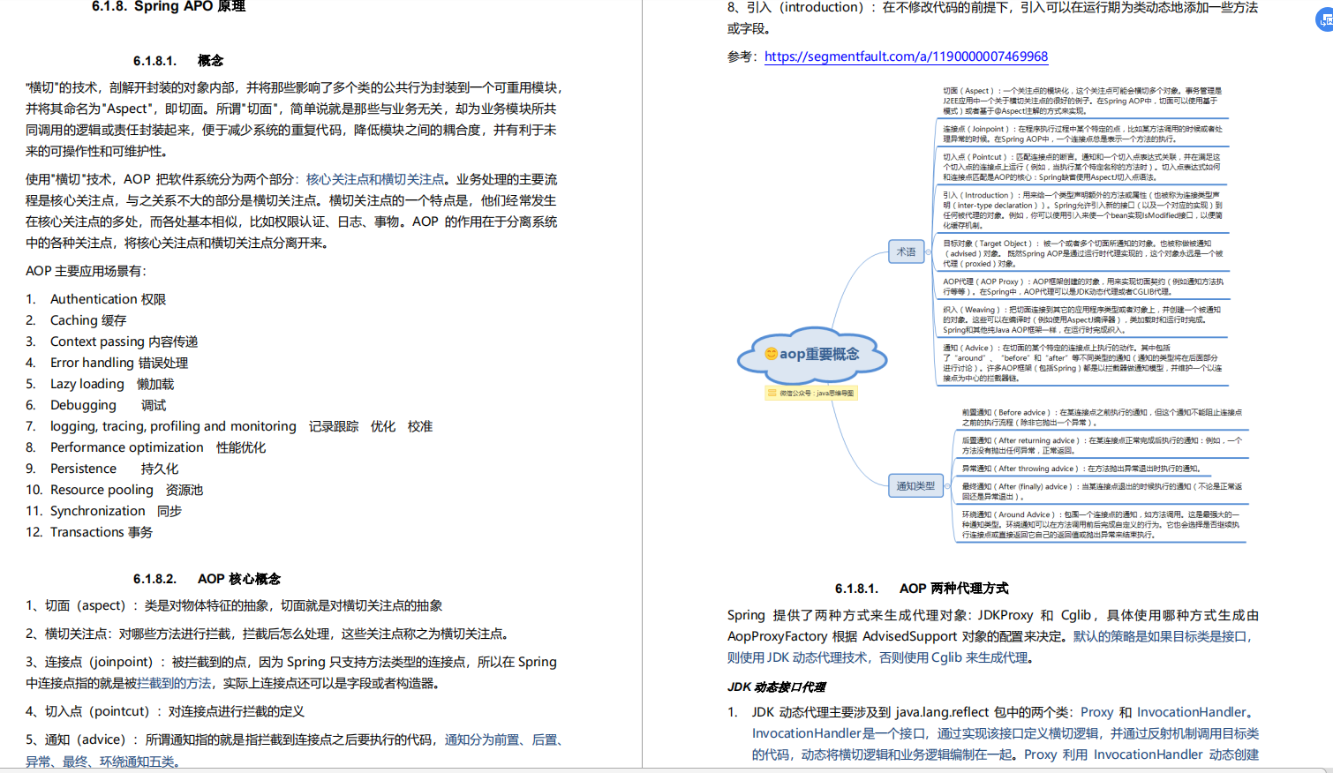
Task: Click the '通知类型' mind map node
Action: tap(915, 485)
